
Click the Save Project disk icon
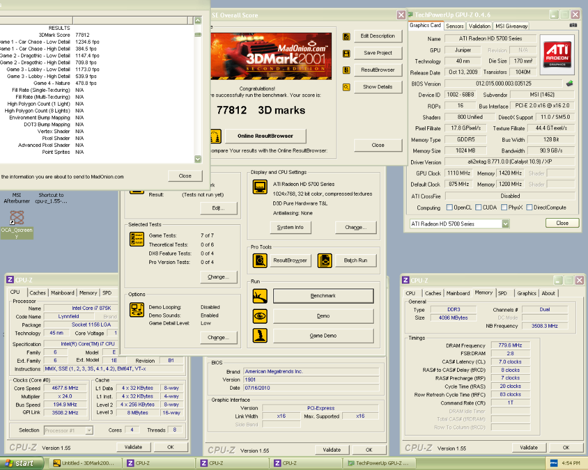(x=346, y=53)
